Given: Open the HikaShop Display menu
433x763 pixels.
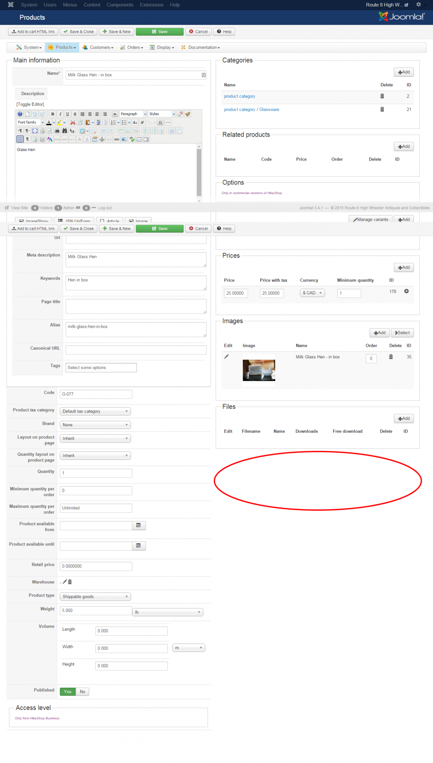Looking at the screenshot, I should coord(162,47).
